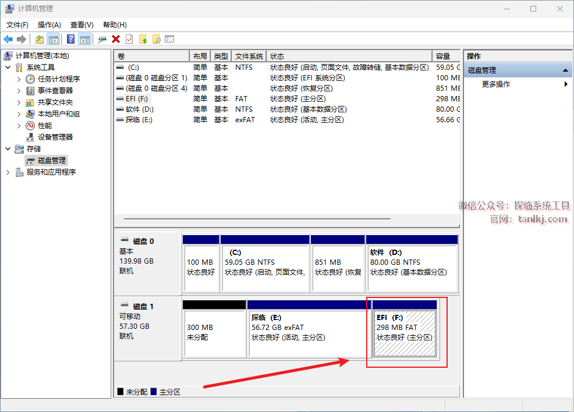This screenshot has height=412, width=574.
Task: Expand the 服务和应用程序 tree node
Action: click(8, 172)
